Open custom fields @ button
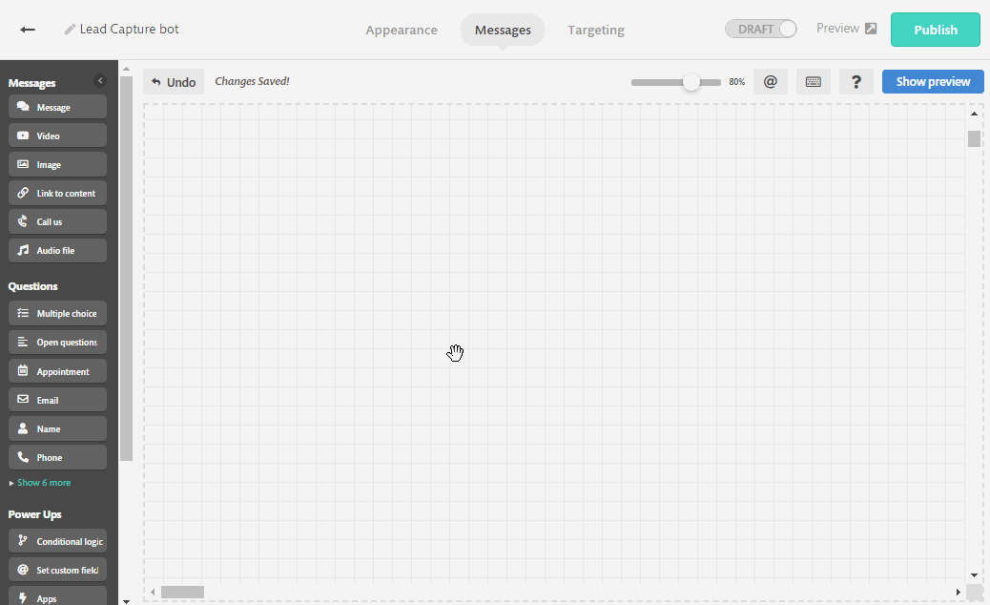990x605 pixels. pos(771,81)
